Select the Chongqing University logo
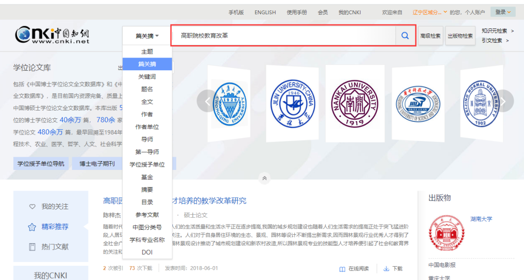Image resolution: width=524 pixels, height=280 pixels. (229, 104)
